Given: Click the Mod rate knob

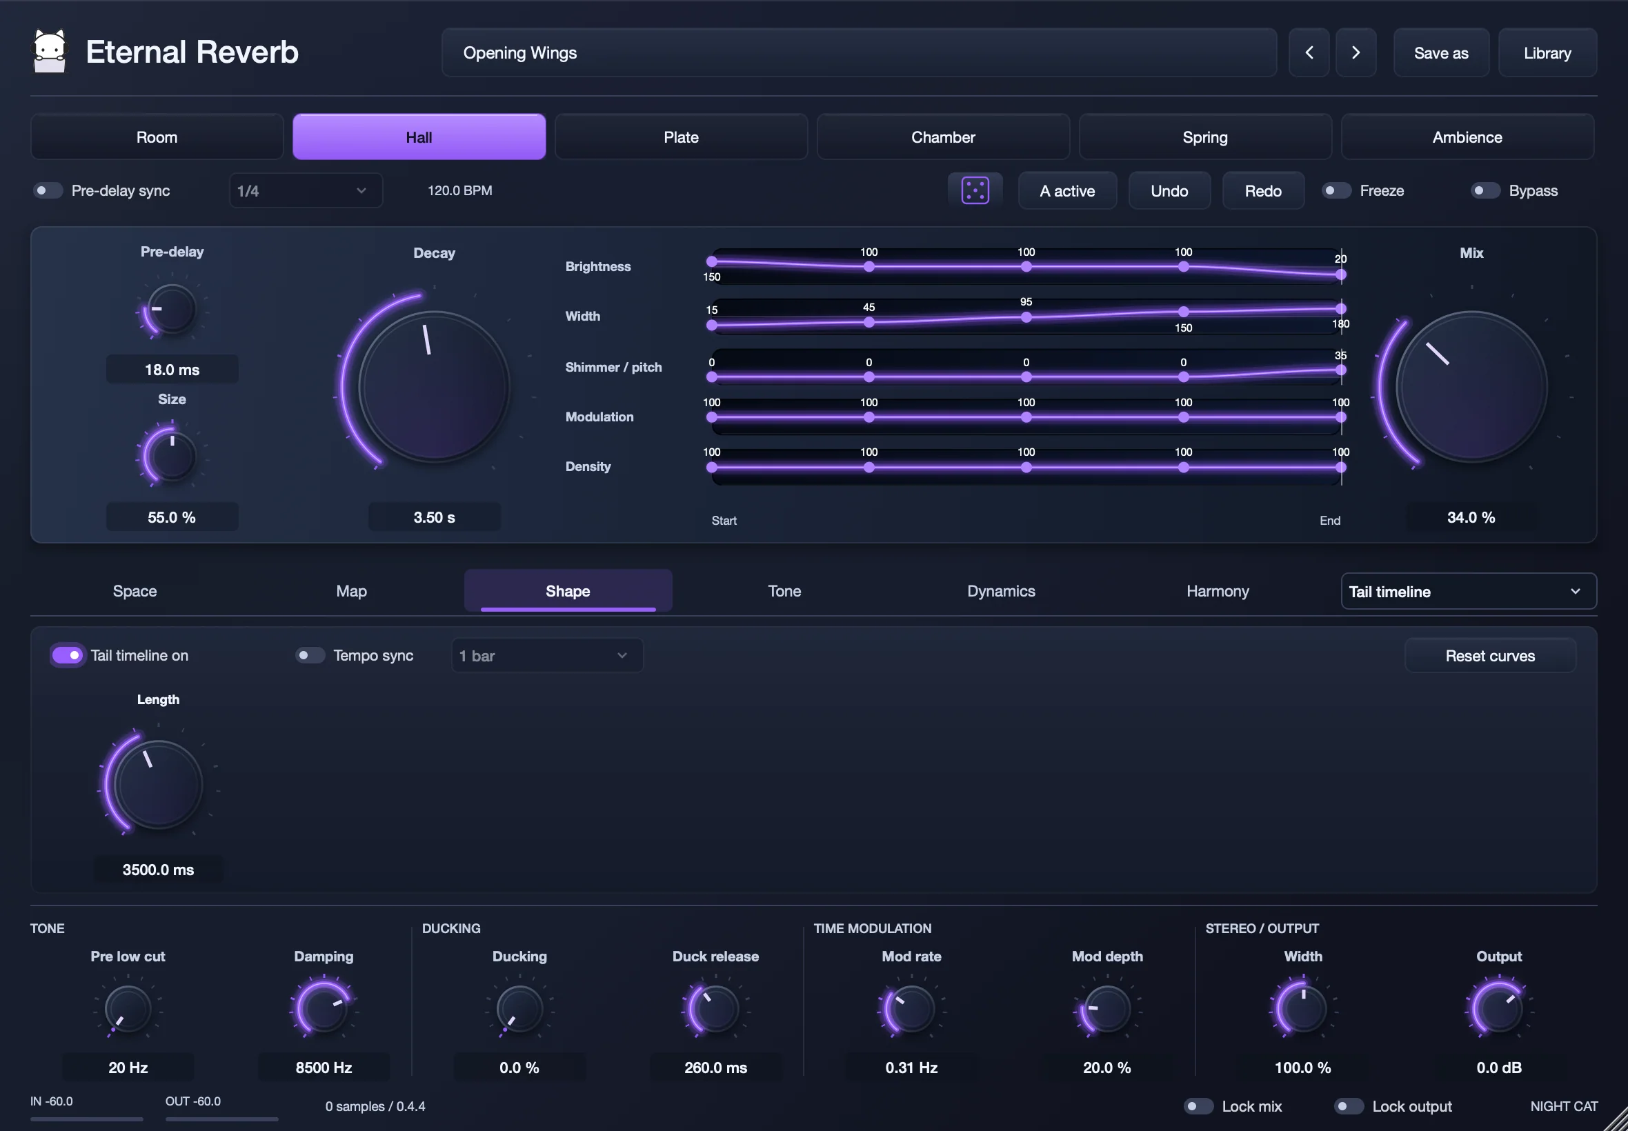Looking at the screenshot, I should [x=911, y=1008].
